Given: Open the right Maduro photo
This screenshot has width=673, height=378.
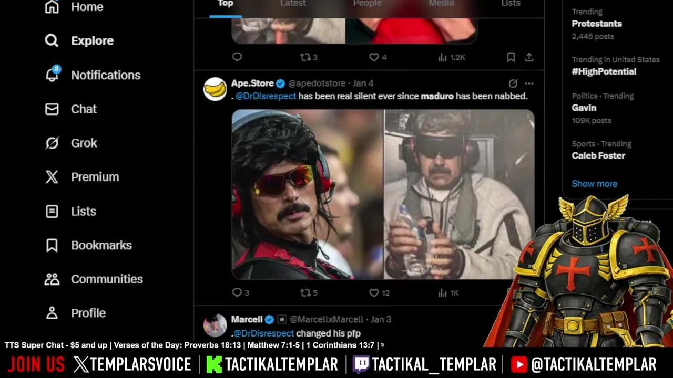Looking at the screenshot, I should click(x=459, y=194).
